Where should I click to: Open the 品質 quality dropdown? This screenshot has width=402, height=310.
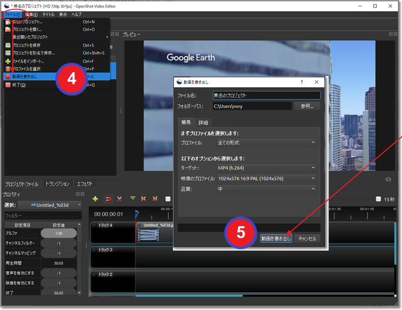coord(267,188)
